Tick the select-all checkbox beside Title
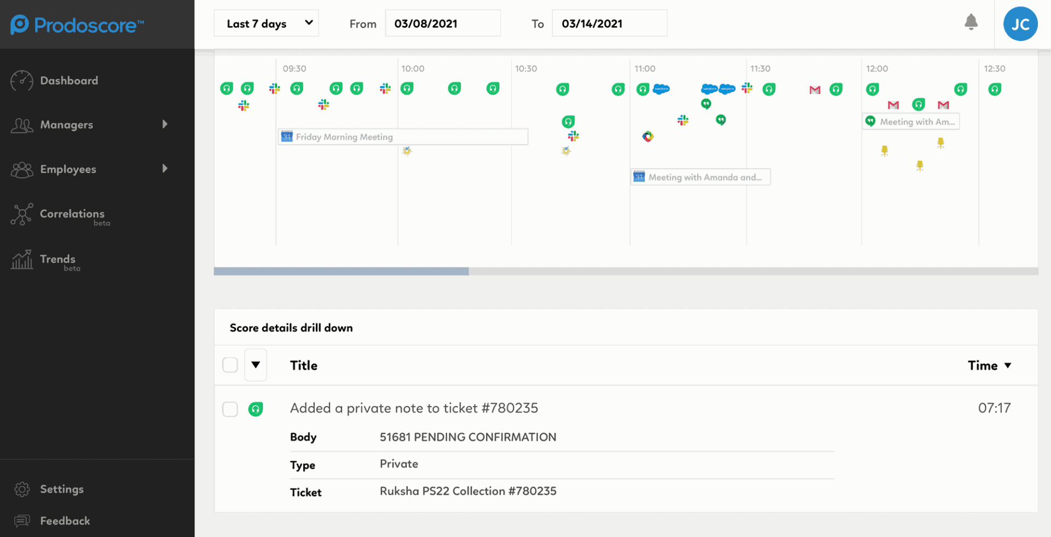Viewport: 1051px width, 537px height. click(230, 365)
